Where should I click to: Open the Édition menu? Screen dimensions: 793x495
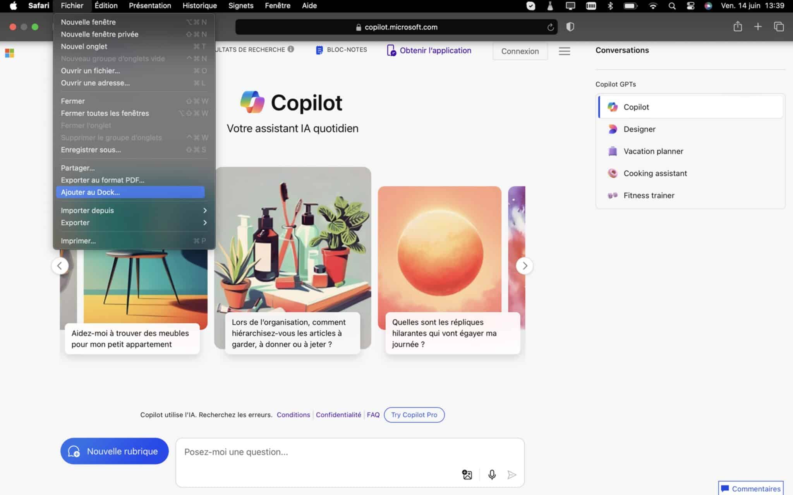click(x=106, y=6)
